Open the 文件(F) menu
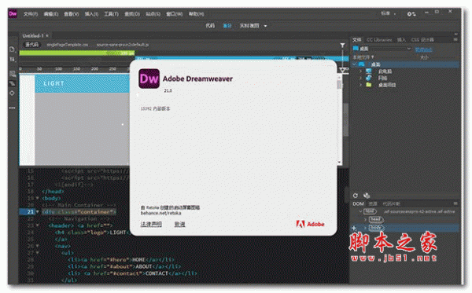Screen dimensions: 472x293 point(31,14)
